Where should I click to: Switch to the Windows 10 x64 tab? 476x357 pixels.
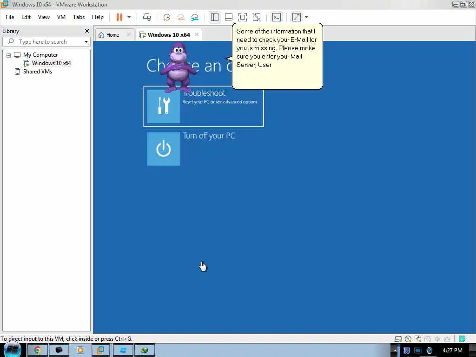pyautogui.click(x=169, y=35)
